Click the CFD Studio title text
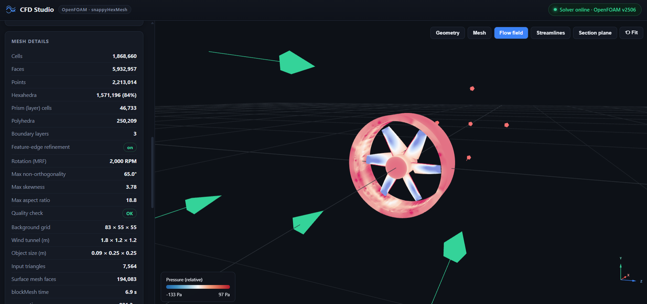The image size is (647, 304). [x=37, y=10]
